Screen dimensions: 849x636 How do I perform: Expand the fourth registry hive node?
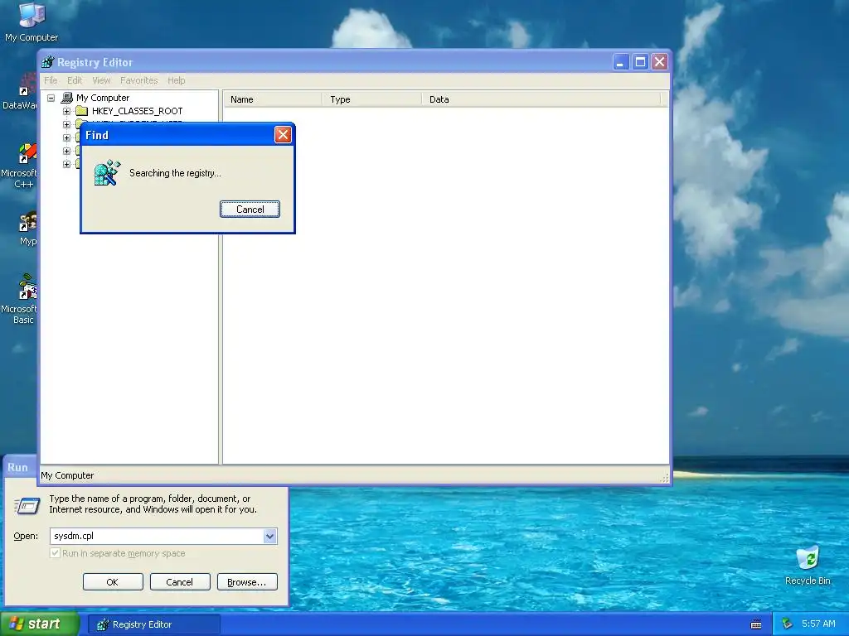66,151
